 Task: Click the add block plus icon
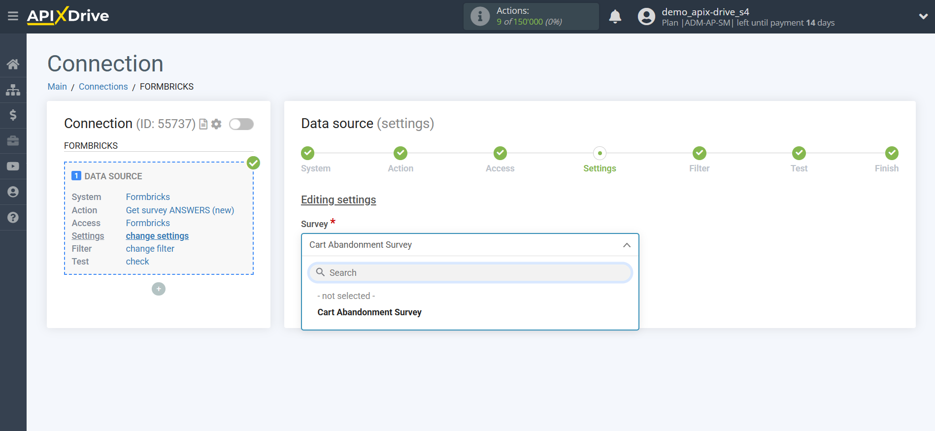click(159, 289)
